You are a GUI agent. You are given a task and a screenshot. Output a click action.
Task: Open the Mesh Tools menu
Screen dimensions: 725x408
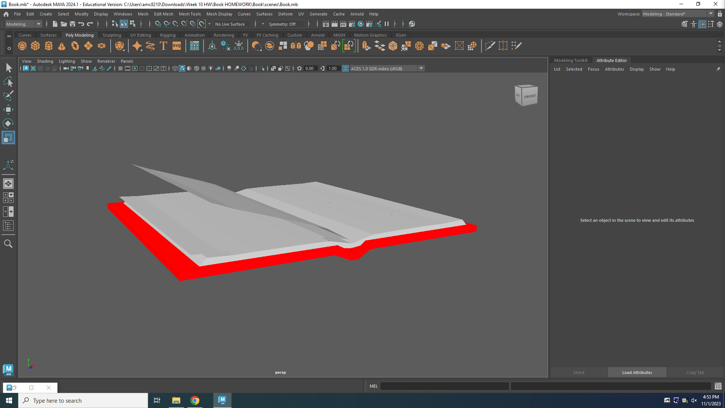click(x=190, y=14)
